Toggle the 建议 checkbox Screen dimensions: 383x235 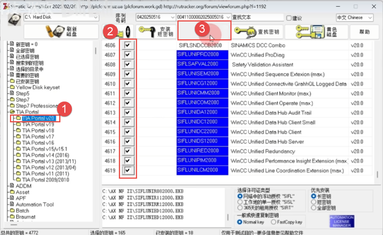(289, 18)
